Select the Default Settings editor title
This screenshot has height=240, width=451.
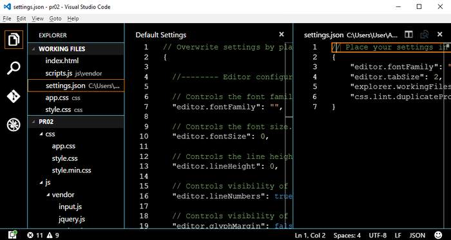point(161,35)
